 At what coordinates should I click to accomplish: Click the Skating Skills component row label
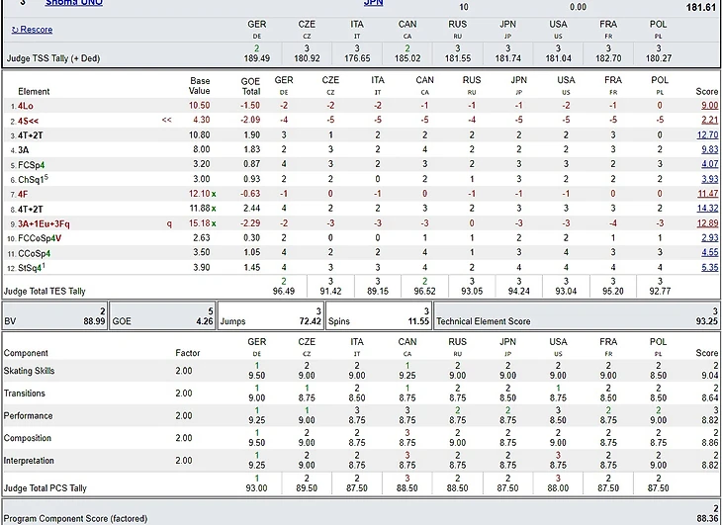click(30, 372)
